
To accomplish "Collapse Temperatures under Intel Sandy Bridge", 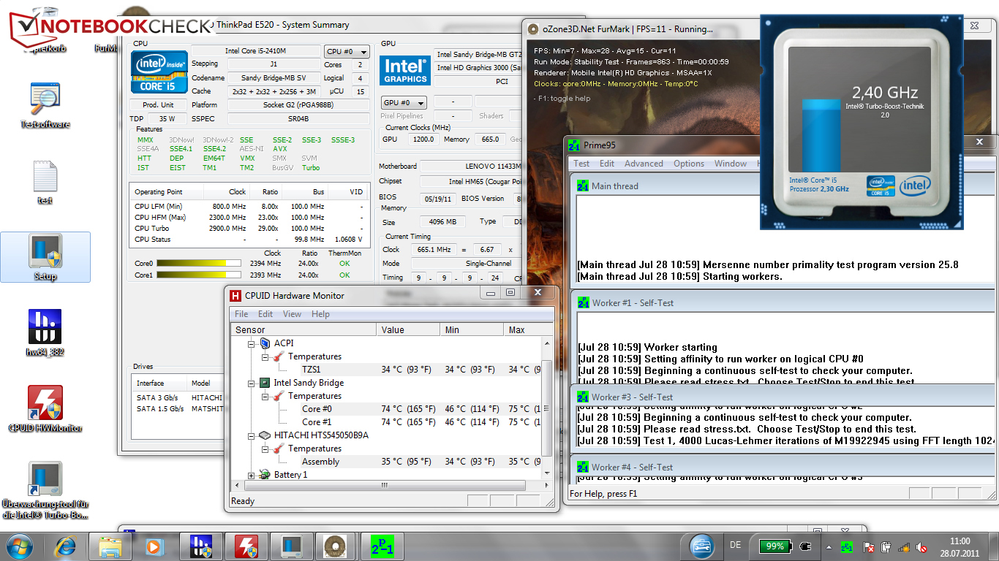I will (x=265, y=396).
